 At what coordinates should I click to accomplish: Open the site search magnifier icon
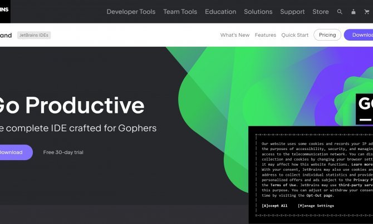340,12
